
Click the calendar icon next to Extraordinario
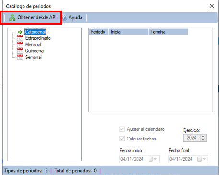[20, 38]
